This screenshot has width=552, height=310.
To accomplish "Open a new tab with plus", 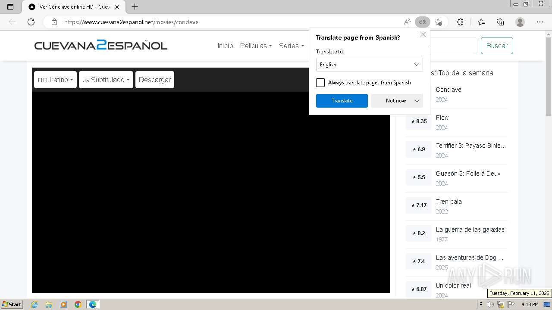I will tap(135, 7).
